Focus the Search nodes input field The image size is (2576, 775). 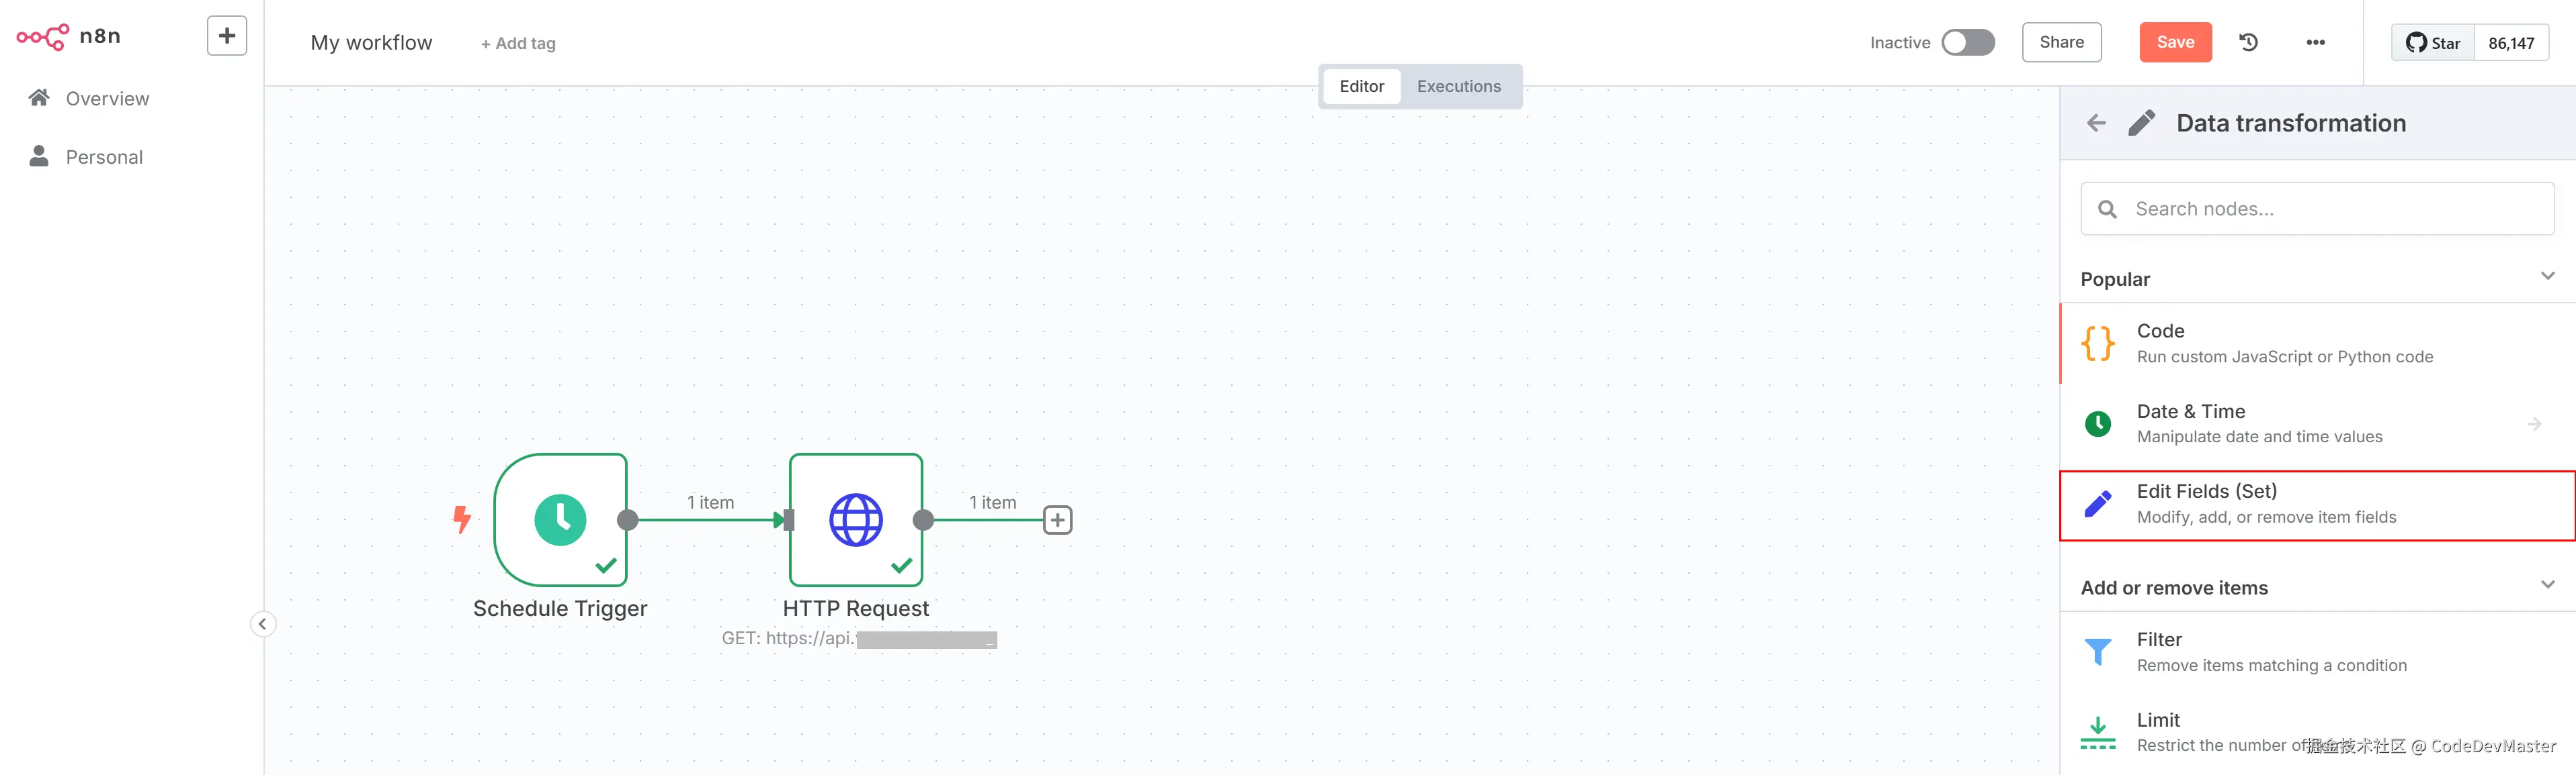click(x=2330, y=209)
